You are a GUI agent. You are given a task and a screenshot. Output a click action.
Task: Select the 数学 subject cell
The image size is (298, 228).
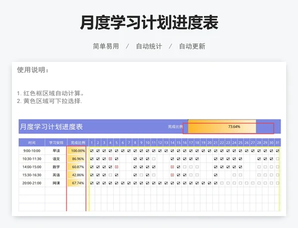[56, 167]
